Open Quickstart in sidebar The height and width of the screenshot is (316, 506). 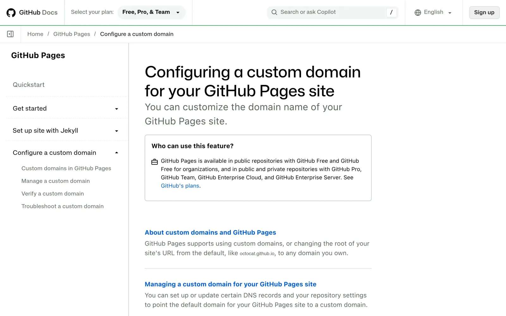28,85
